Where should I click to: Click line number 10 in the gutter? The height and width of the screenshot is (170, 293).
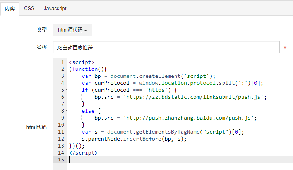[61, 125]
